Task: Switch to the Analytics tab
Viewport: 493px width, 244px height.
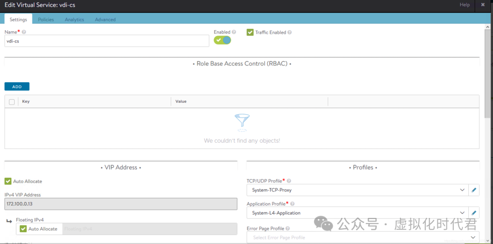Action: (74, 19)
